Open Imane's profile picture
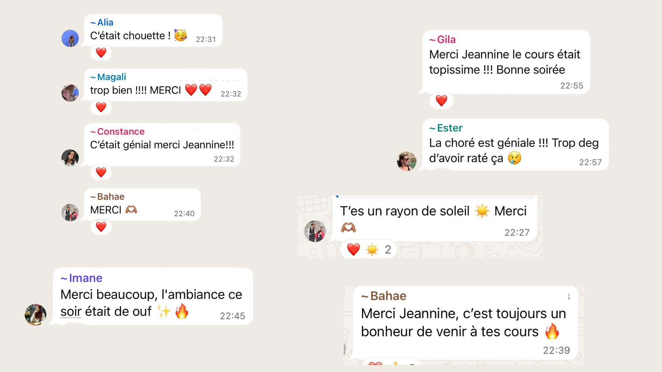Viewport: 662px width, 372px height. pyautogui.click(x=36, y=314)
